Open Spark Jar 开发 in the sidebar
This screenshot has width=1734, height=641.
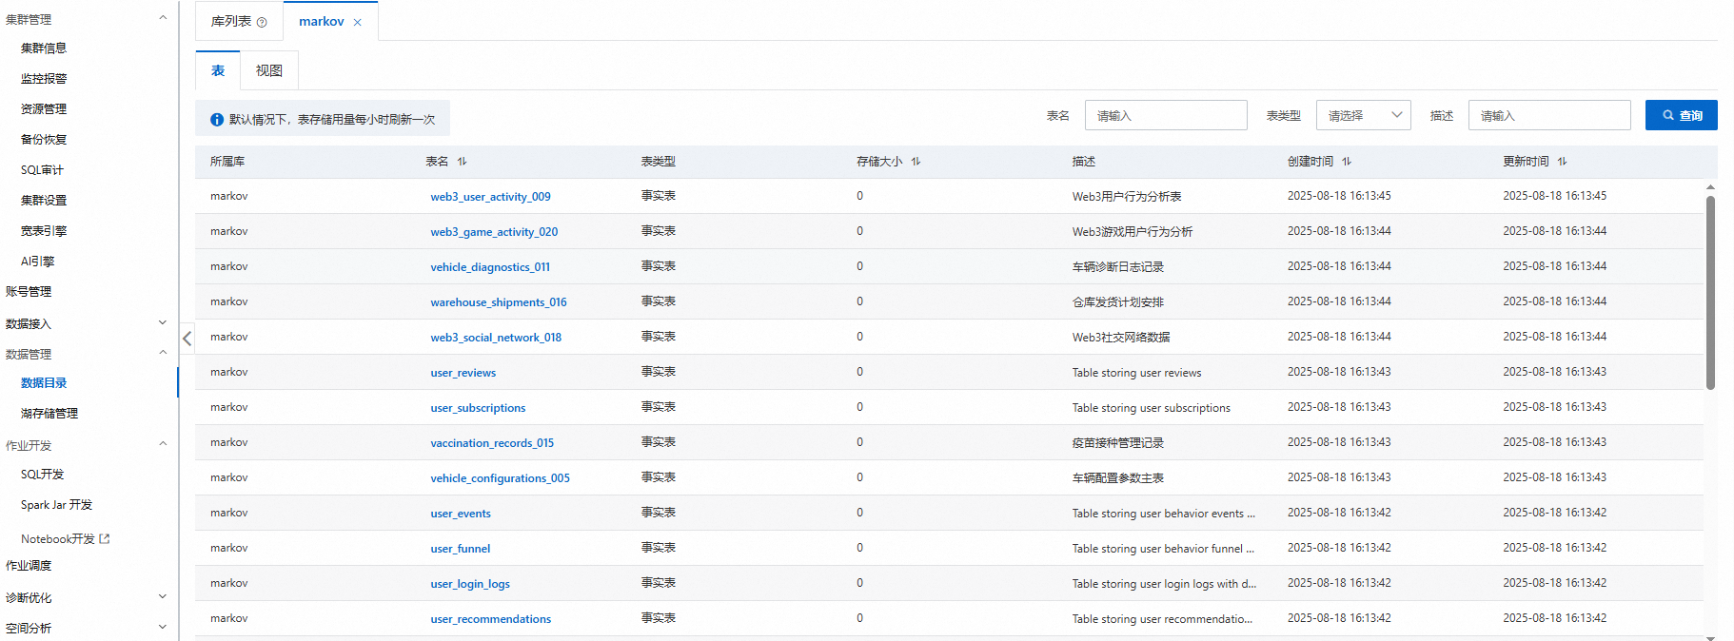[x=56, y=505]
